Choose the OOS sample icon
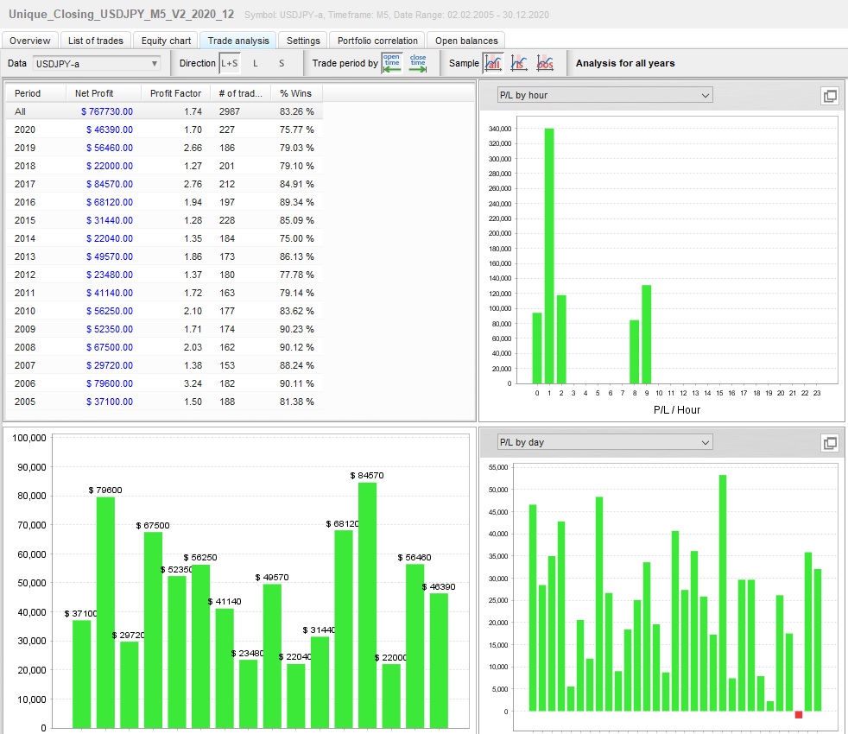 (x=545, y=63)
